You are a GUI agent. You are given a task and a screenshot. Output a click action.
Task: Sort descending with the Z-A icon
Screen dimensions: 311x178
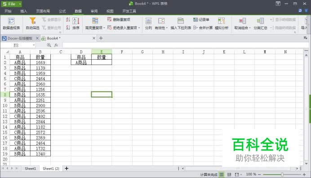click(x=68, y=27)
